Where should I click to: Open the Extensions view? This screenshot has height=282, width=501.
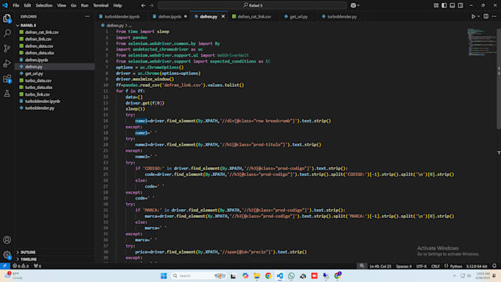tap(7, 79)
